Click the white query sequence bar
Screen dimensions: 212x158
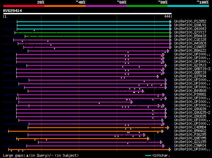(87, 14)
